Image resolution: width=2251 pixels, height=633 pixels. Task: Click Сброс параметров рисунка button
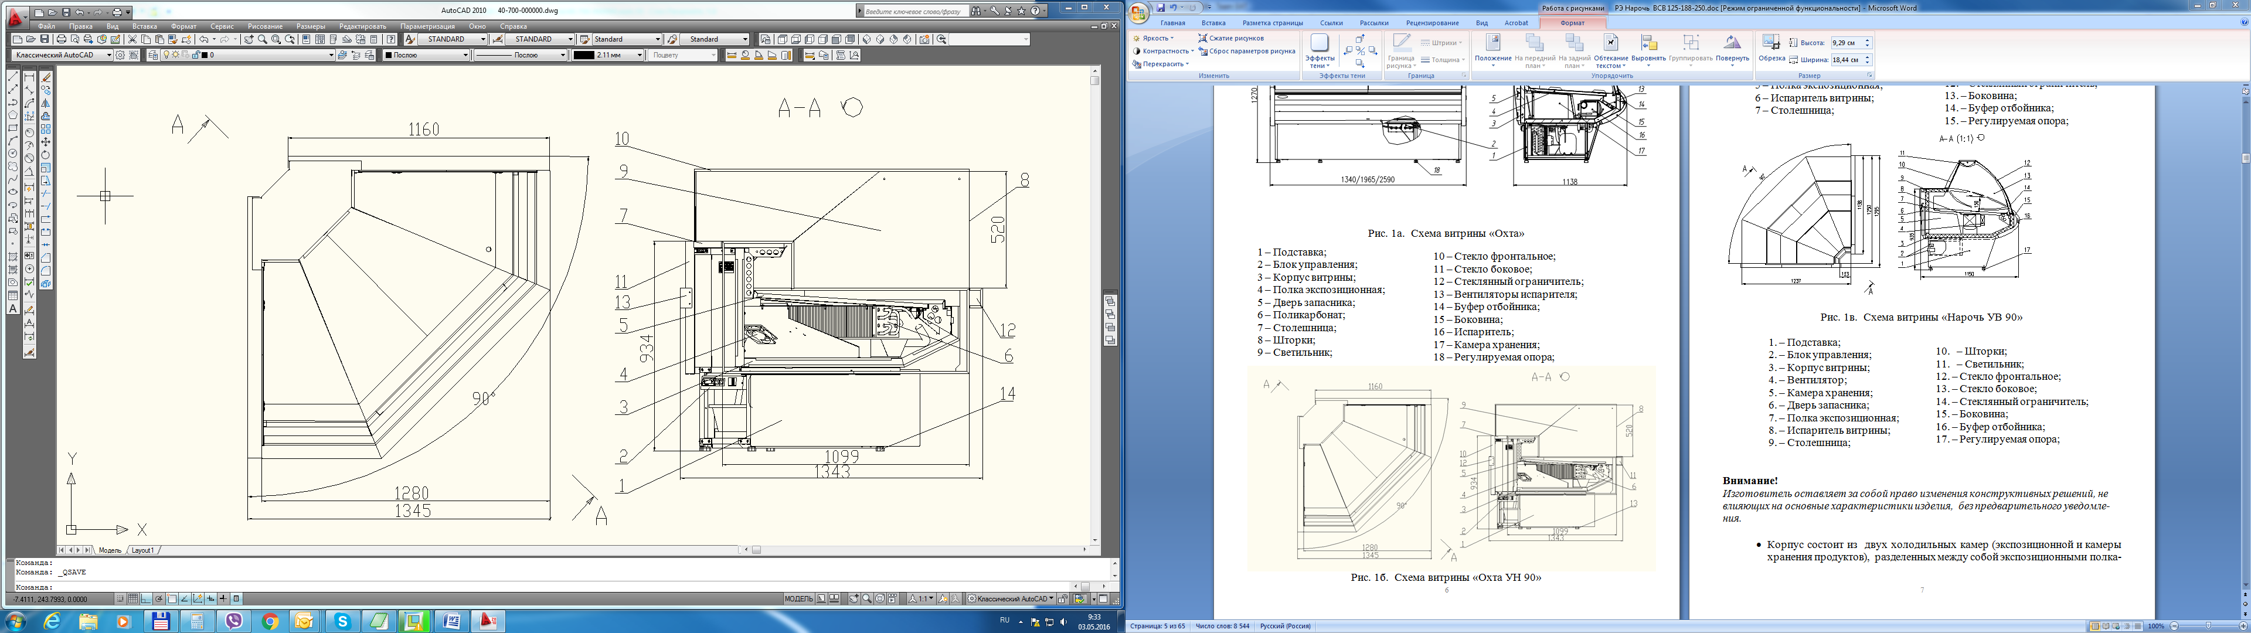[1247, 51]
